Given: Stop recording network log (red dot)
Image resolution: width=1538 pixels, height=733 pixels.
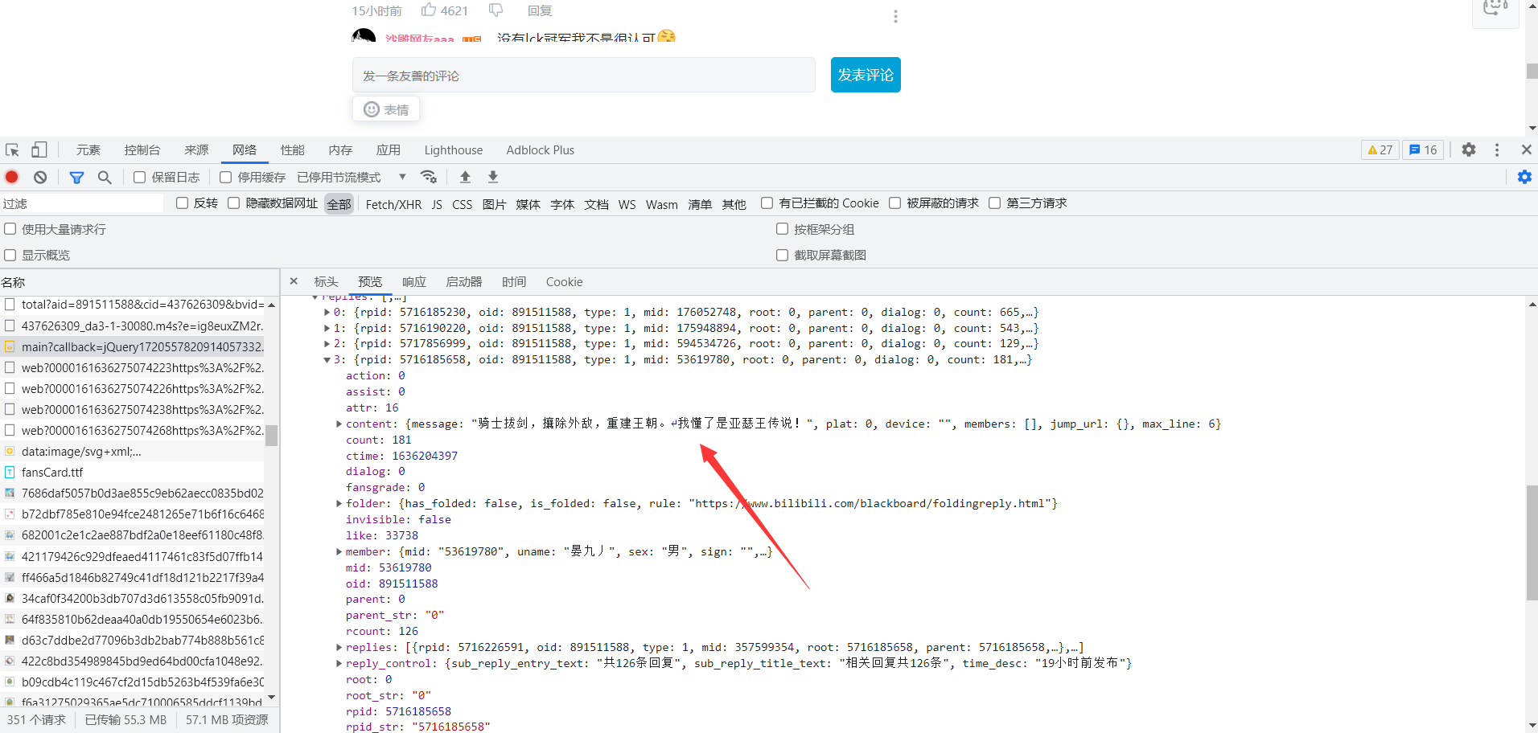Looking at the screenshot, I should coord(12,177).
